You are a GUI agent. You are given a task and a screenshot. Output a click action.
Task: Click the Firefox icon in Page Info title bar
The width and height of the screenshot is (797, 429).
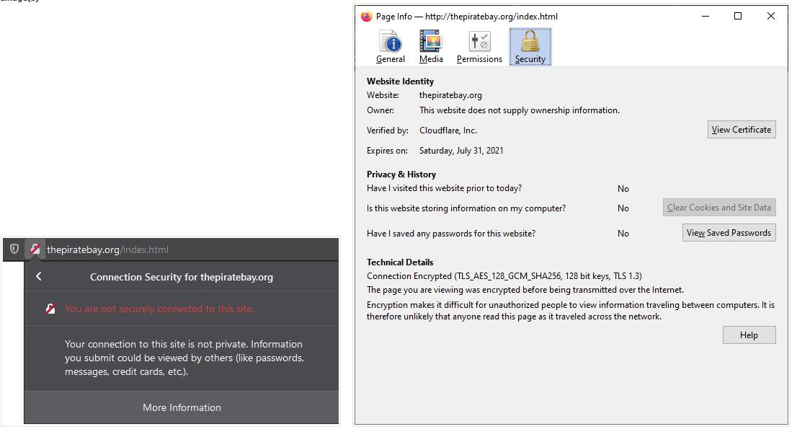pyautogui.click(x=366, y=17)
